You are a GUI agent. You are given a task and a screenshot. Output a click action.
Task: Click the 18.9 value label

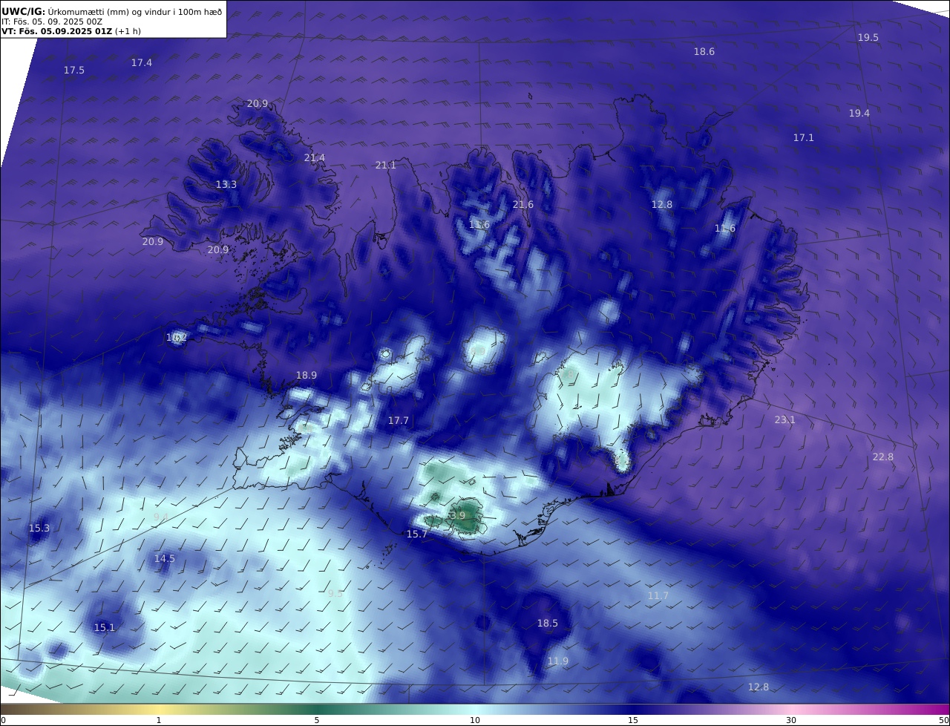307,376
